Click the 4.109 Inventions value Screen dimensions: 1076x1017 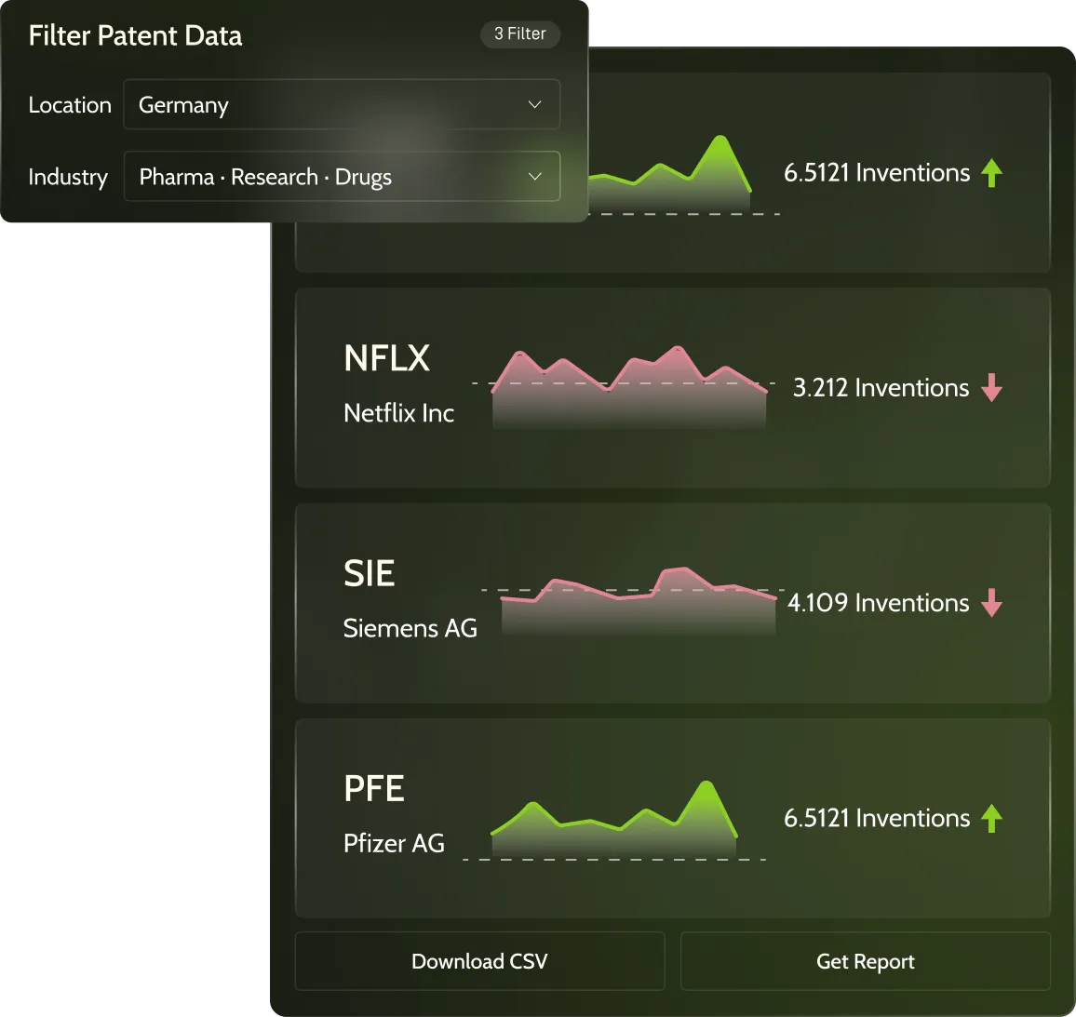(x=879, y=603)
